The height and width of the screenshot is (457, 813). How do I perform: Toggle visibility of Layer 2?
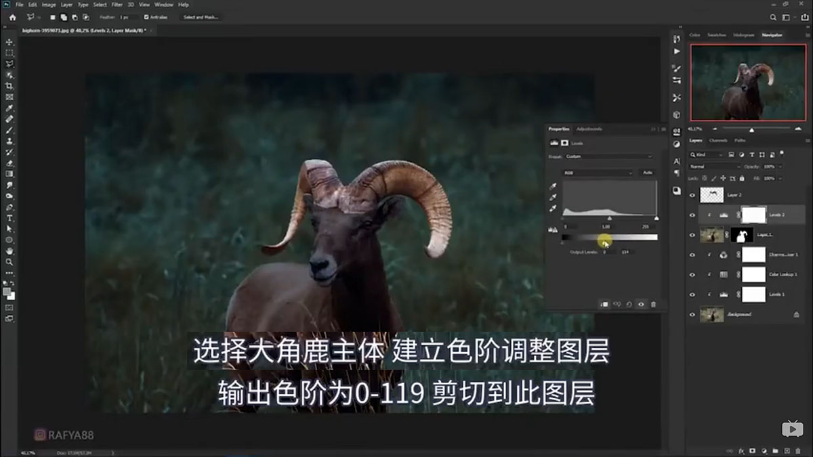(692, 194)
